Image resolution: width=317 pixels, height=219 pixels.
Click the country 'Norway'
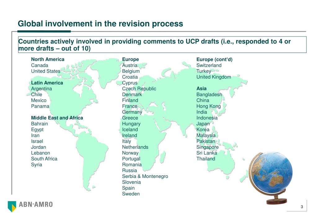pyautogui.click(x=130, y=153)
